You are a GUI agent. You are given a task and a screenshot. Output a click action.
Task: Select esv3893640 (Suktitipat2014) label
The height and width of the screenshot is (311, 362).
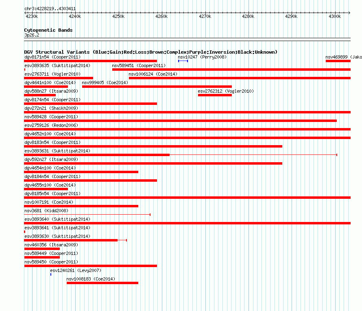pyautogui.click(x=57, y=219)
